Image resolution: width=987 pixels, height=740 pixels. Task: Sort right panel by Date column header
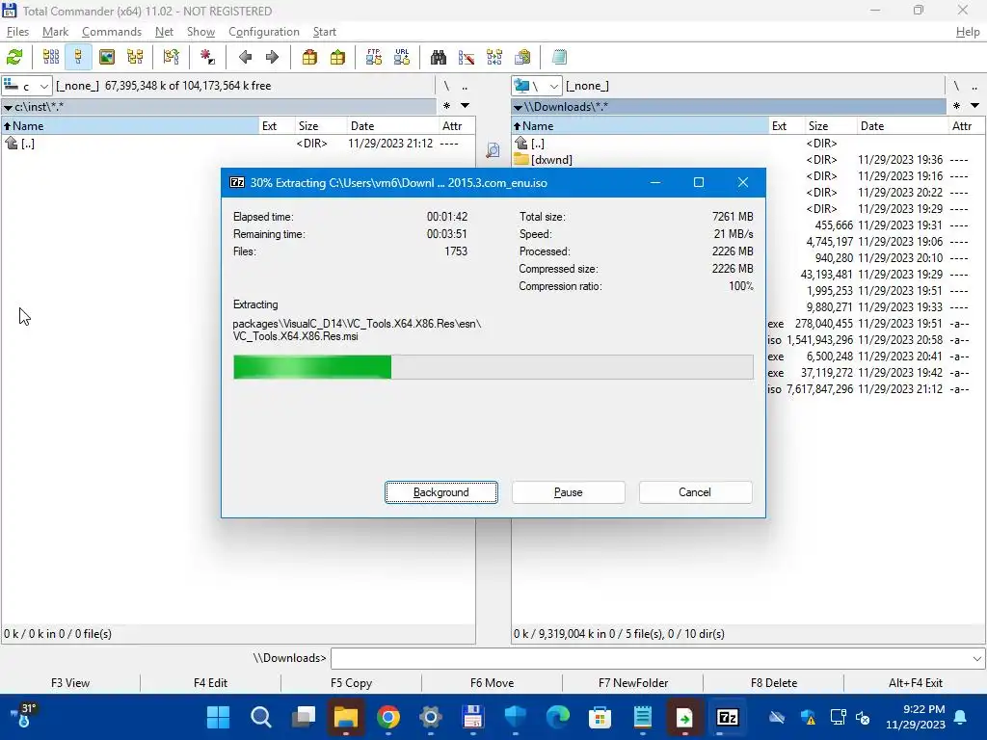902,126
